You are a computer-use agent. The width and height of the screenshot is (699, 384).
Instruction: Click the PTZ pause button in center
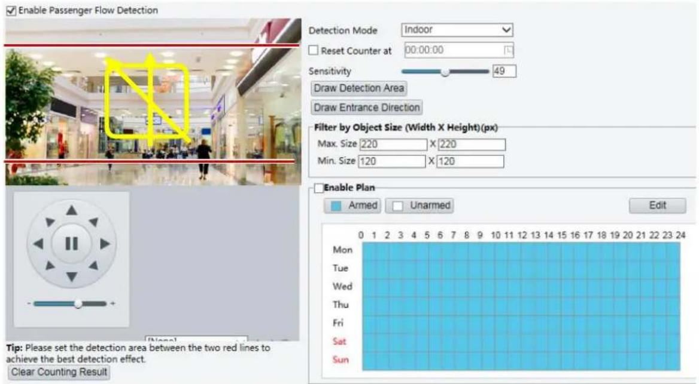71,244
